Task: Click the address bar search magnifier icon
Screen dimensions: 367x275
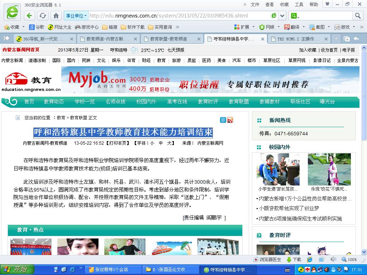Action: click(357, 16)
